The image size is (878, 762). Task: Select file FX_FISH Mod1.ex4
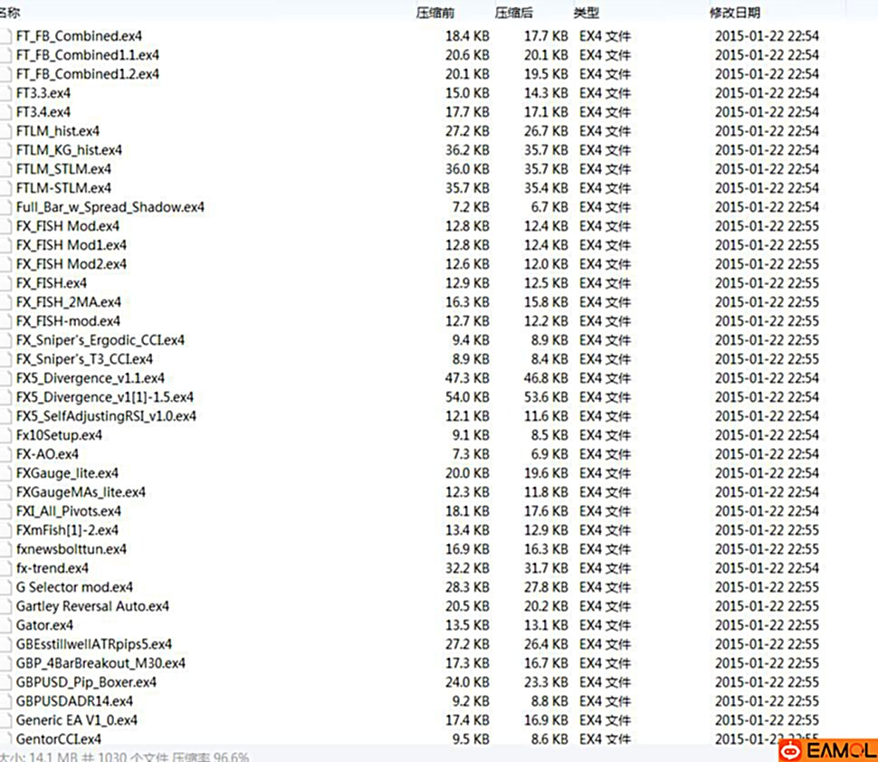(72, 246)
